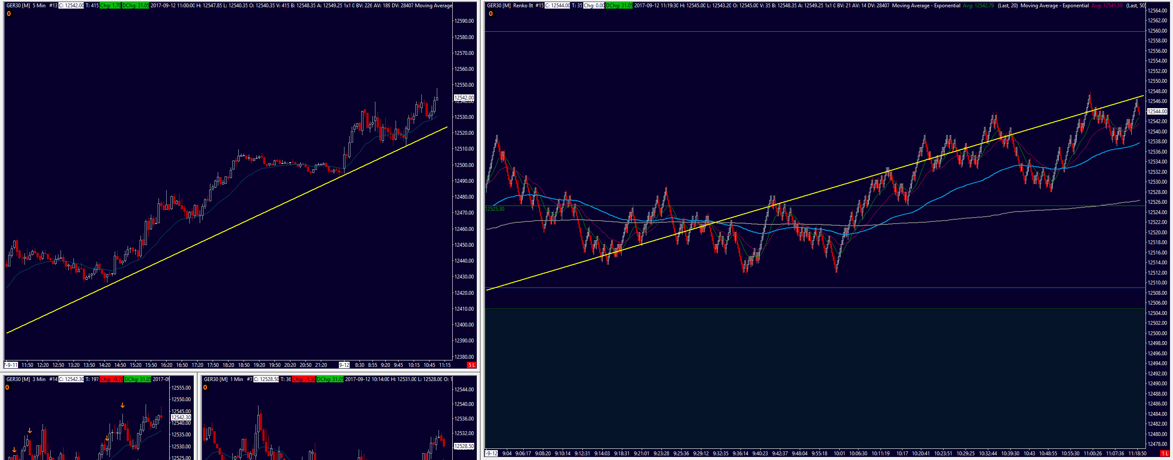The image size is (1173, 460).
Task: Click the Chg: 0.00 box in Renko chart
Action: [x=594, y=6]
